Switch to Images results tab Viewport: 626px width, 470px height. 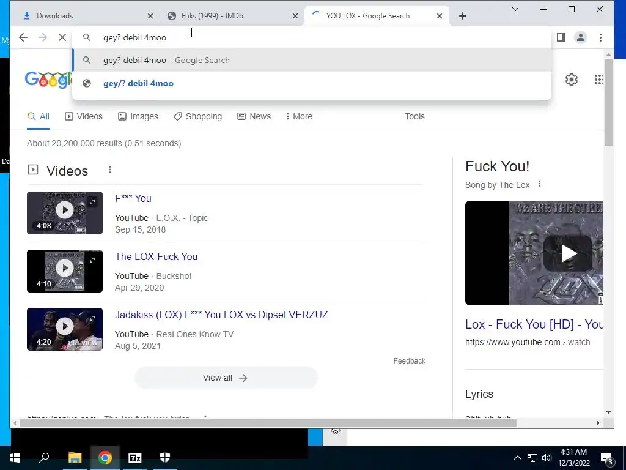point(138,116)
